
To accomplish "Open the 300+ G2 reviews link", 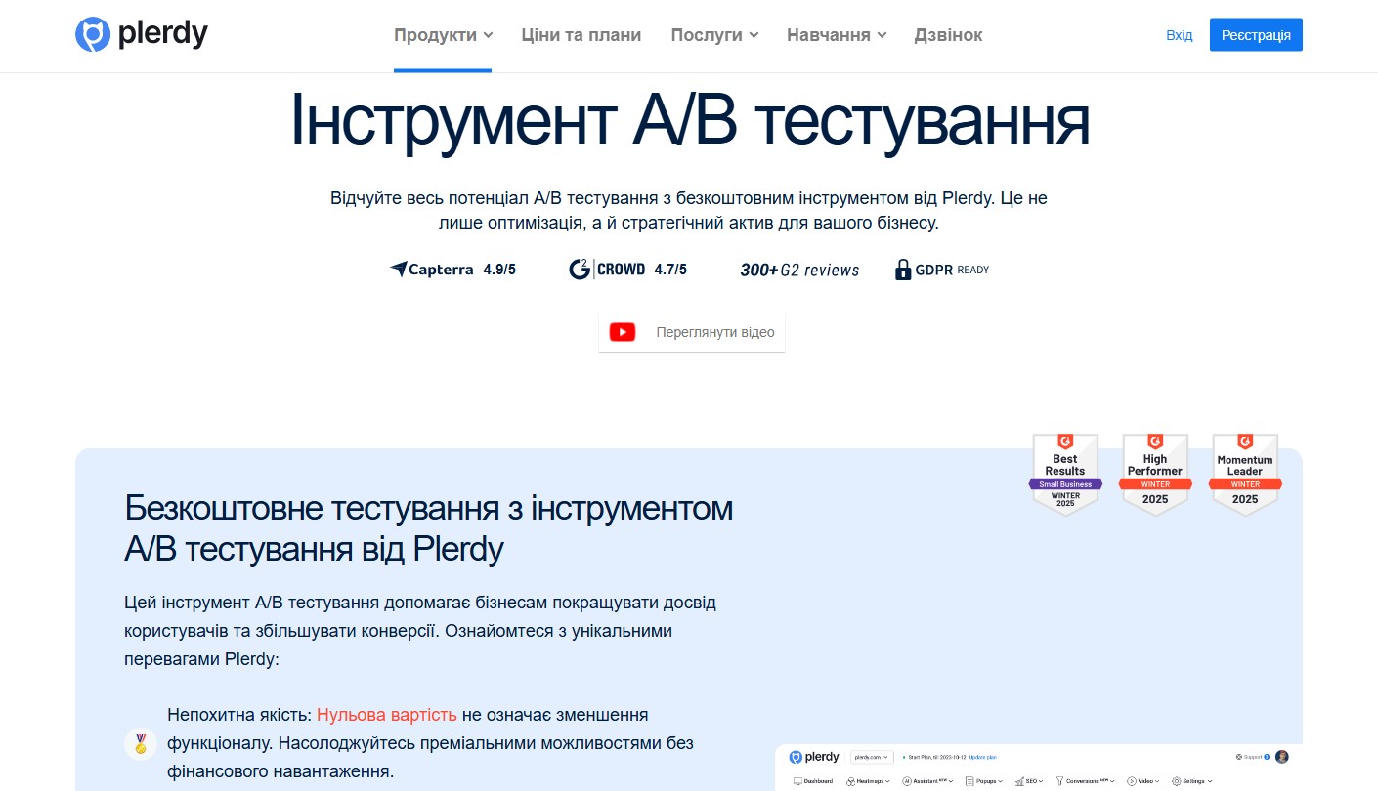I will pos(799,271).
